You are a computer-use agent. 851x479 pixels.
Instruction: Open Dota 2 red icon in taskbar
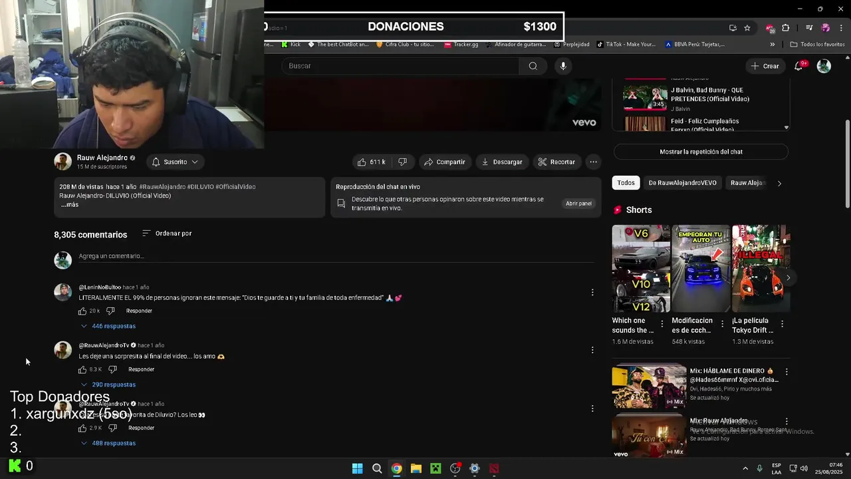494,468
